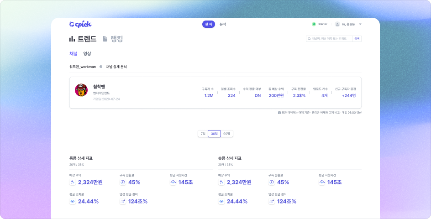Click the 워크맨_workman breadcrumb link

pyautogui.click(x=83, y=67)
